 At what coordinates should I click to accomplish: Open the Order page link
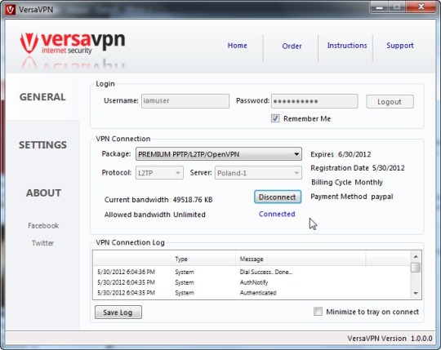292,46
